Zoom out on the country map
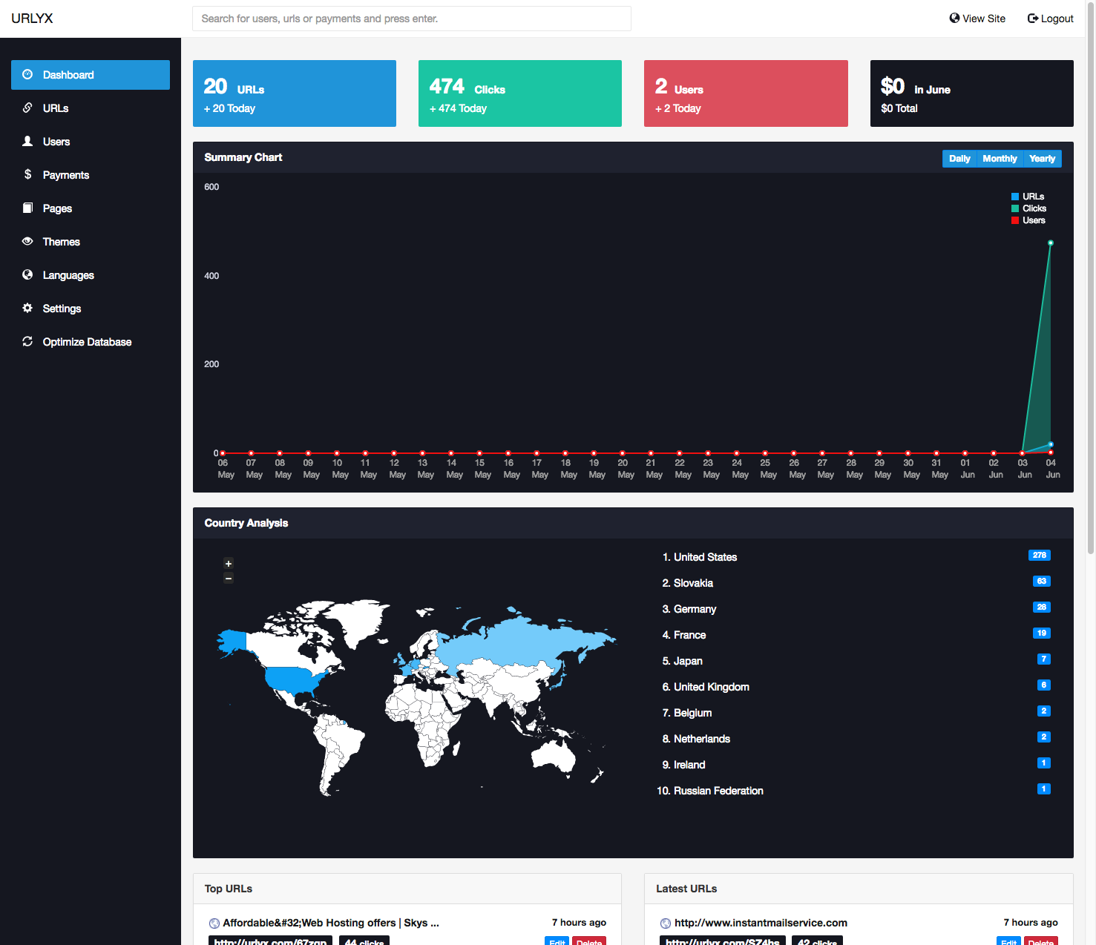1096x945 pixels. point(229,578)
